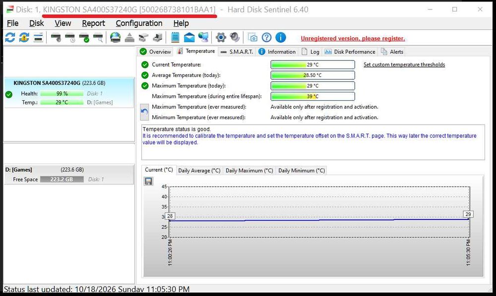Select the Temperature tab
The image size is (496, 296).
click(196, 51)
